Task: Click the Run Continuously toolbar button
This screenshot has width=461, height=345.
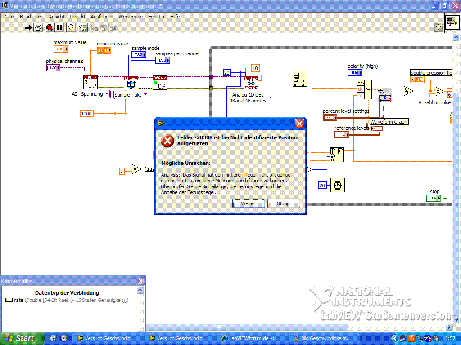Action: click(x=39, y=27)
